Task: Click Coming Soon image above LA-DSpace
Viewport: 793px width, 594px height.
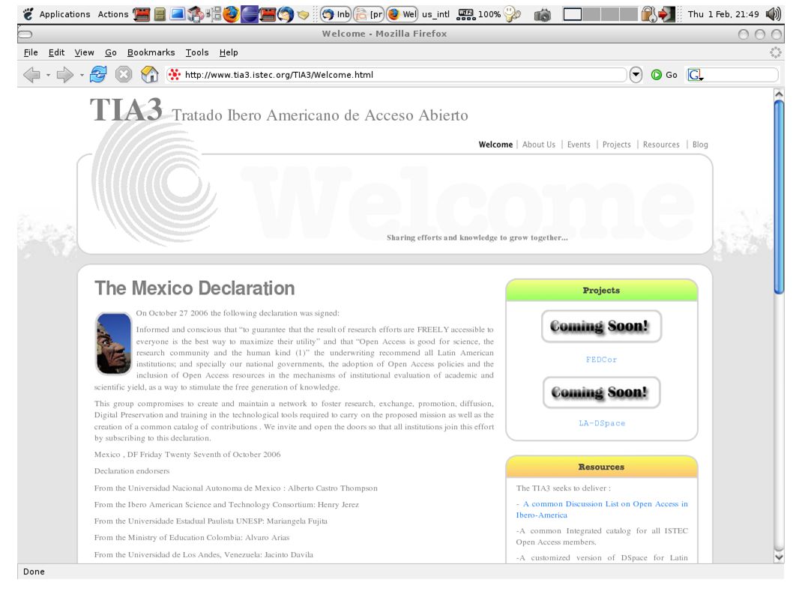Action: 601,393
